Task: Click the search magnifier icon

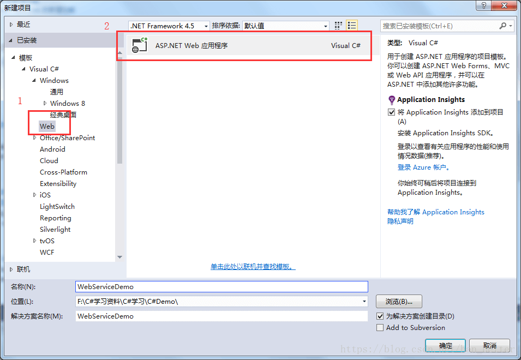Action: (x=503, y=26)
